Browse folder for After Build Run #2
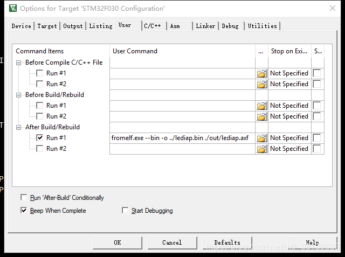 (262, 149)
